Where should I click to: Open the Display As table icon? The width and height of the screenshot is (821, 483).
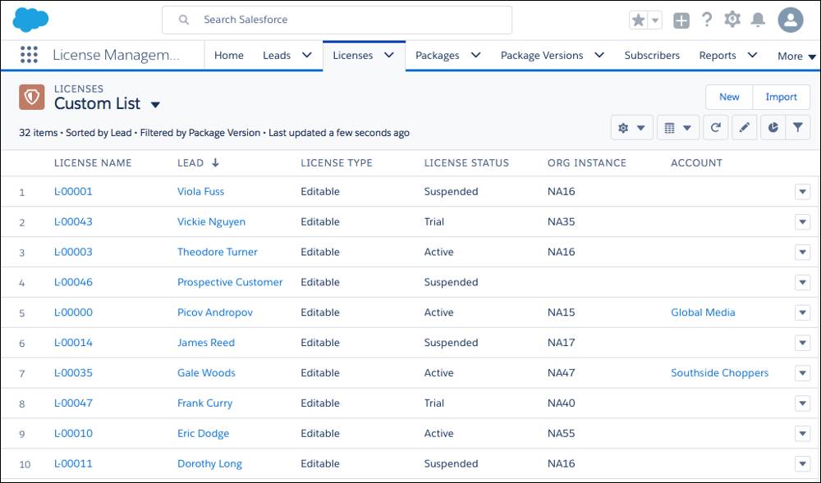tap(677, 128)
